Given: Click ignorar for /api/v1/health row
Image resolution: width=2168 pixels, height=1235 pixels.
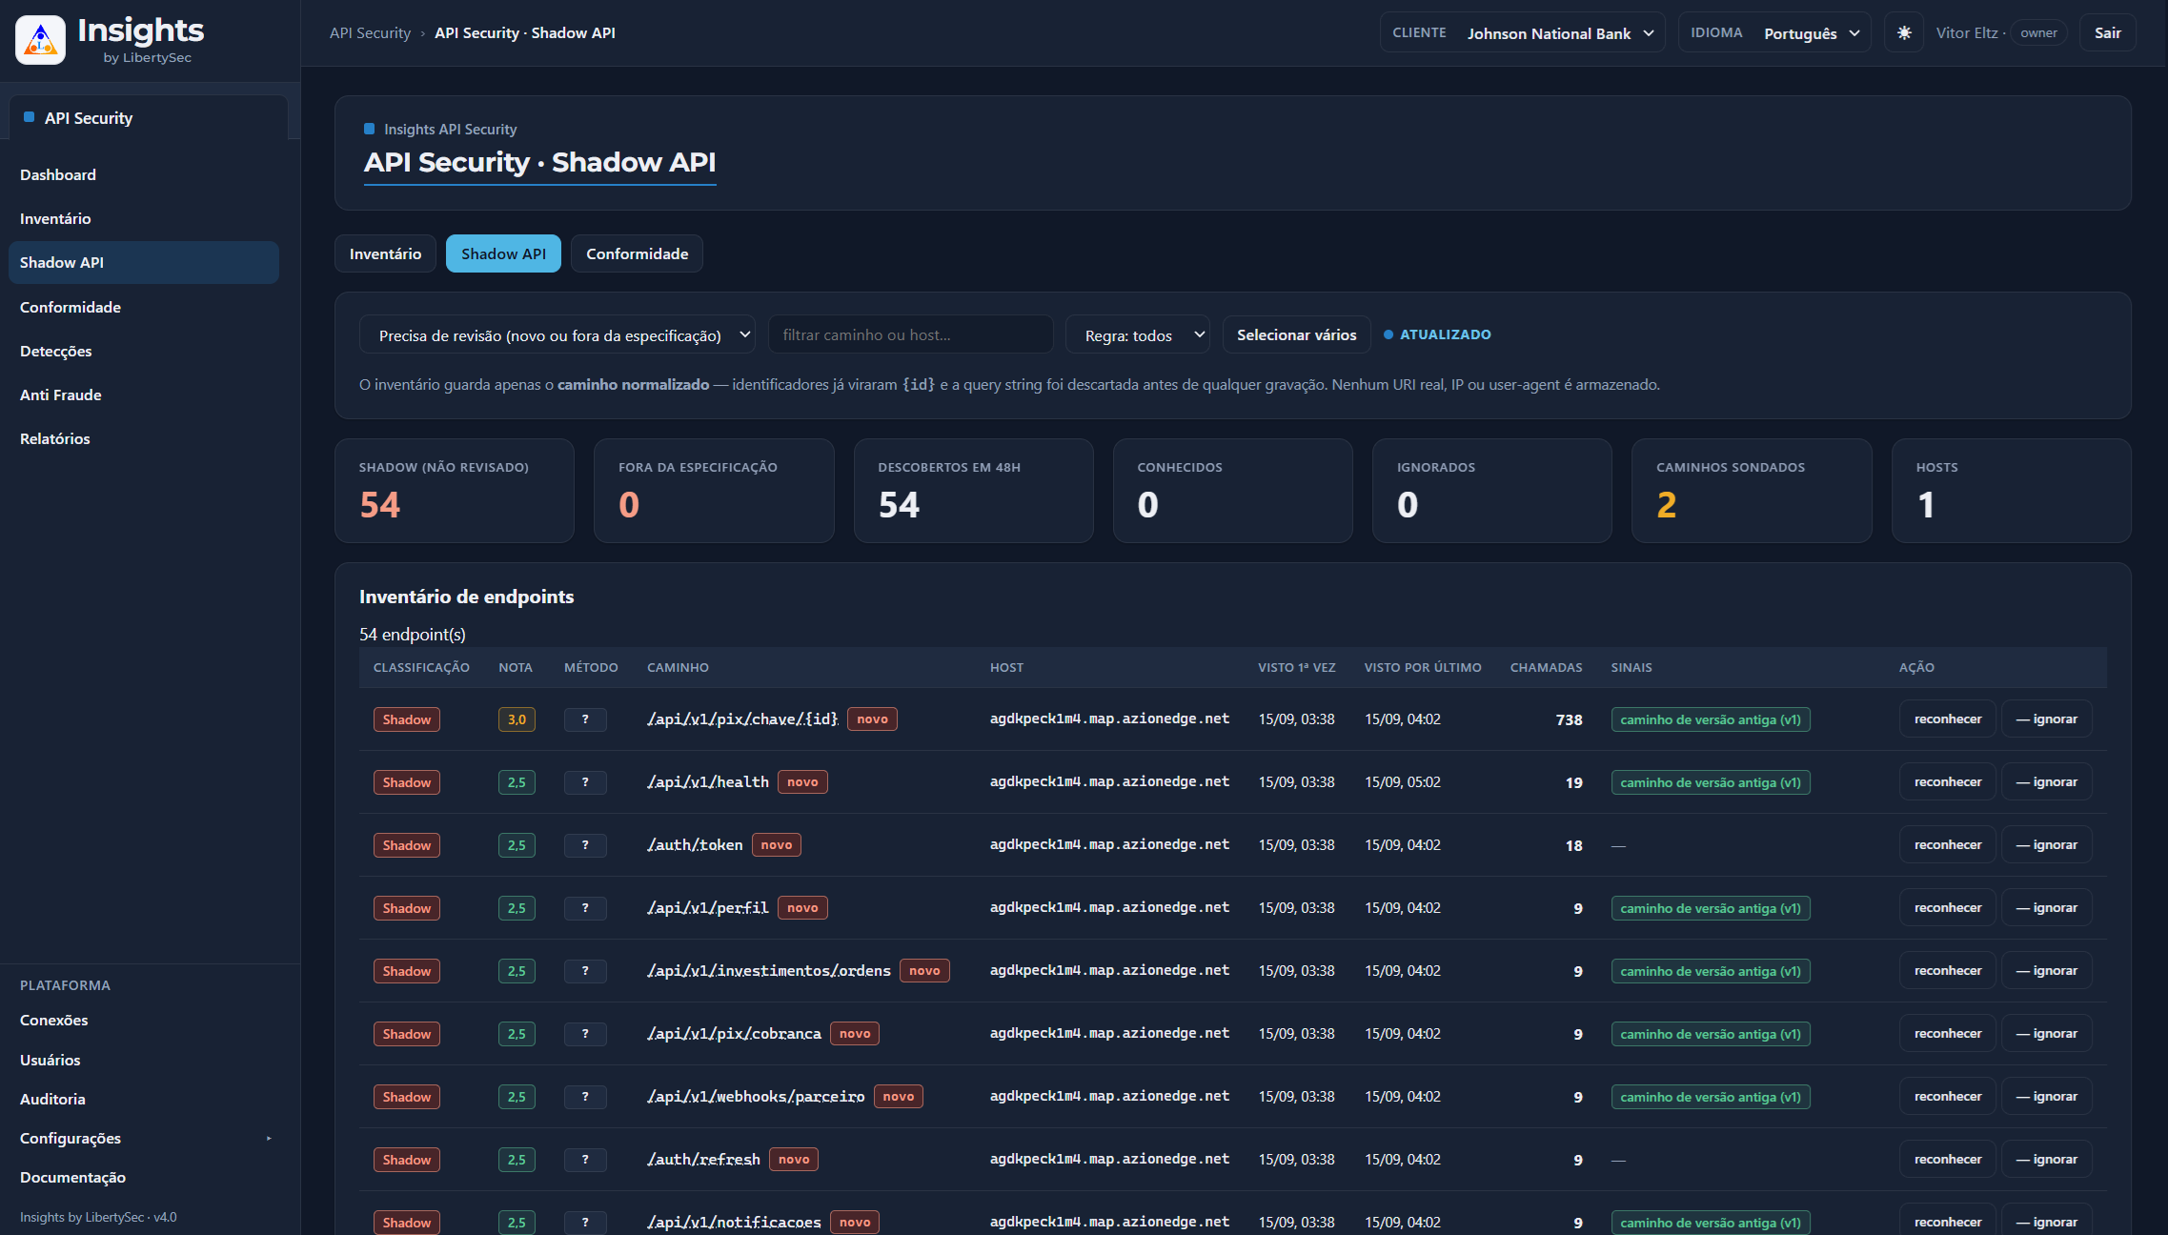Looking at the screenshot, I should pyautogui.click(x=2046, y=781).
